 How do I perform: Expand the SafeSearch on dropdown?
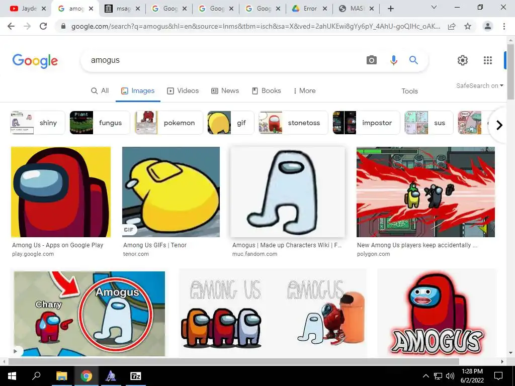pyautogui.click(x=479, y=85)
